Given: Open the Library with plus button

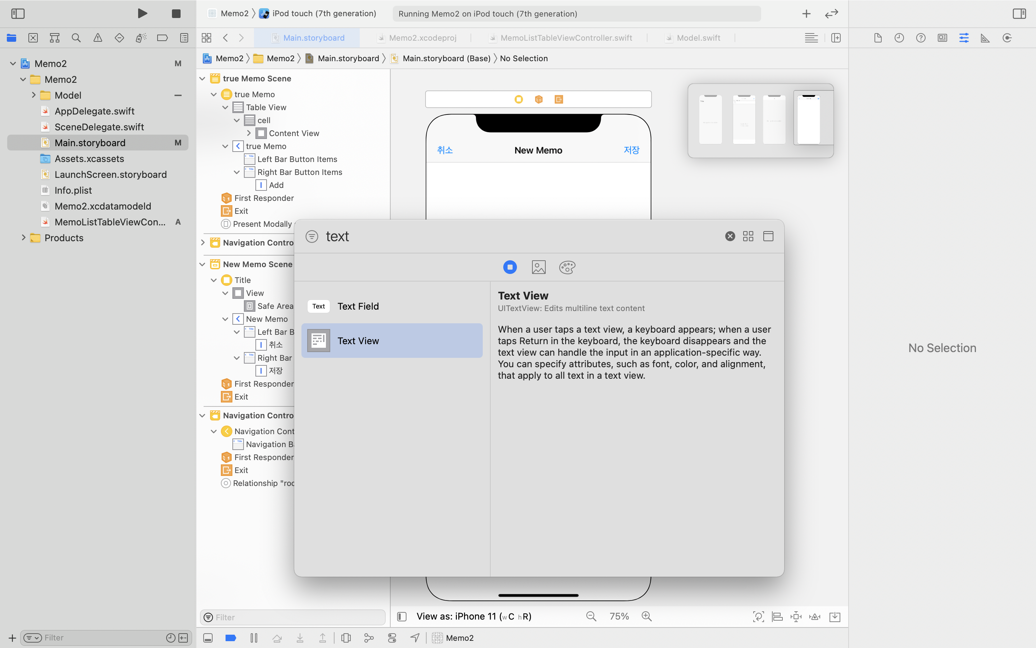Looking at the screenshot, I should point(806,13).
